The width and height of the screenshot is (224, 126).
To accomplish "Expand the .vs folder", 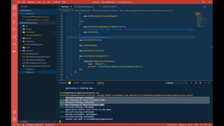I will coord(27,26).
